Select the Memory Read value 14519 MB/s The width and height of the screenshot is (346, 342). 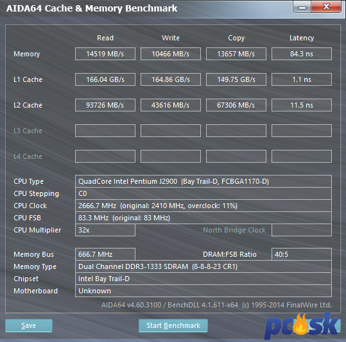(x=105, y=54)
